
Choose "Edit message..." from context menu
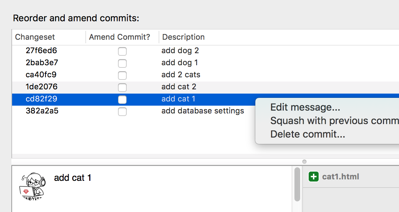[x=305, y=107]
